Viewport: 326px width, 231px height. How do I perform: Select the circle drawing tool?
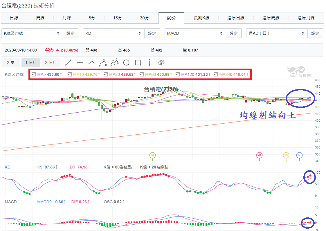(x=126, y=63)
